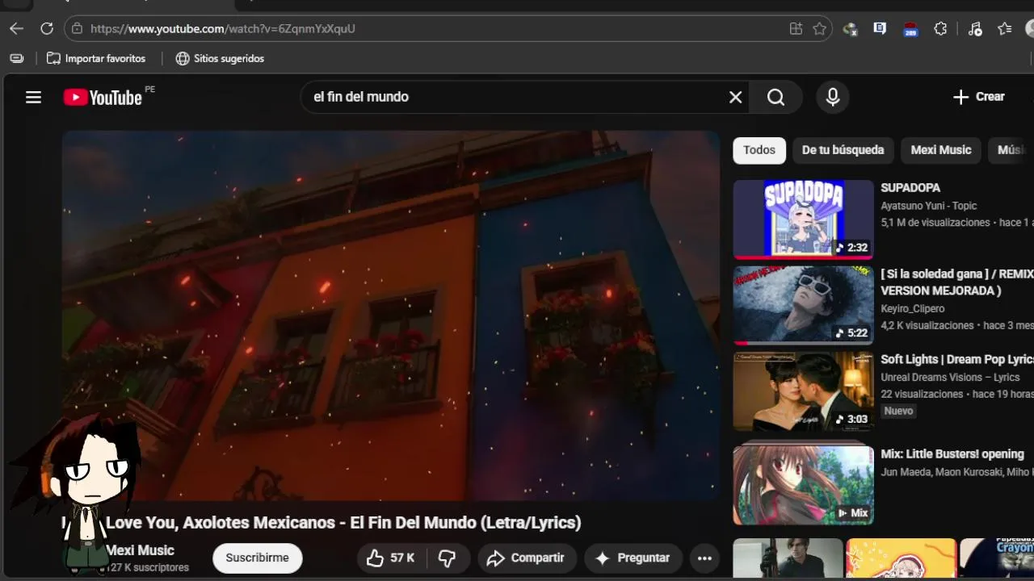
Task: Open the app install icon in the address bar
Action: 796,28
